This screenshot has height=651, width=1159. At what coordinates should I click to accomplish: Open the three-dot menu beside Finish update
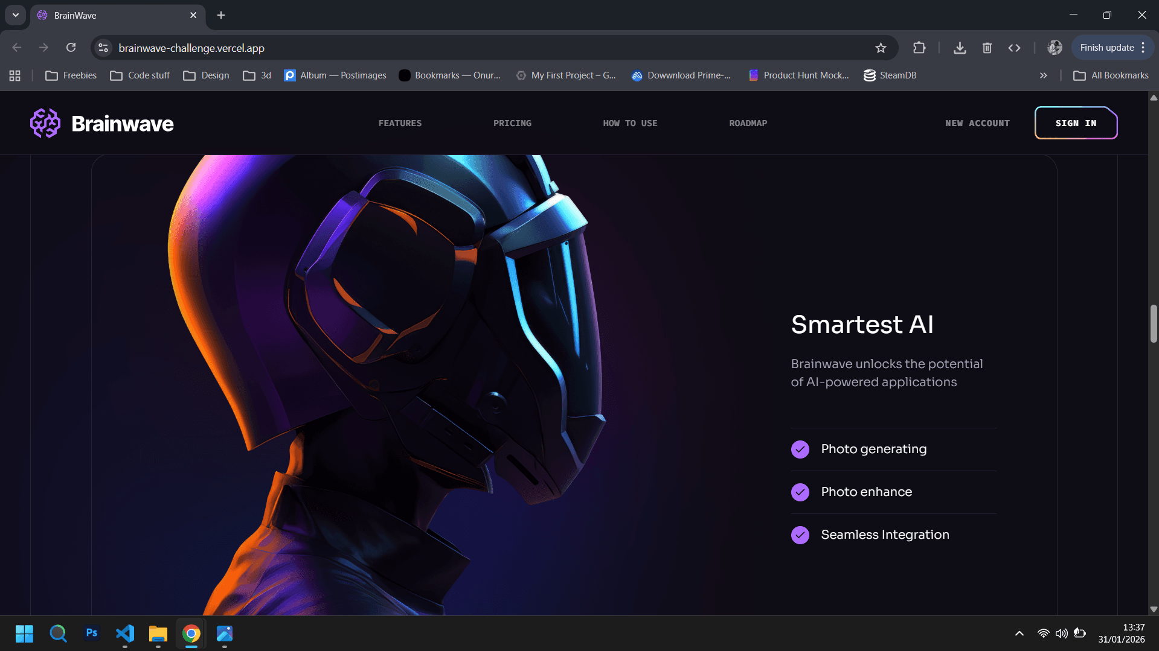1143,47
